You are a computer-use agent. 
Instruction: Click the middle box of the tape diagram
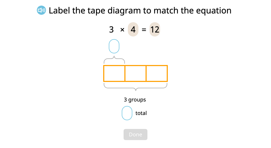tap(135, 73)
